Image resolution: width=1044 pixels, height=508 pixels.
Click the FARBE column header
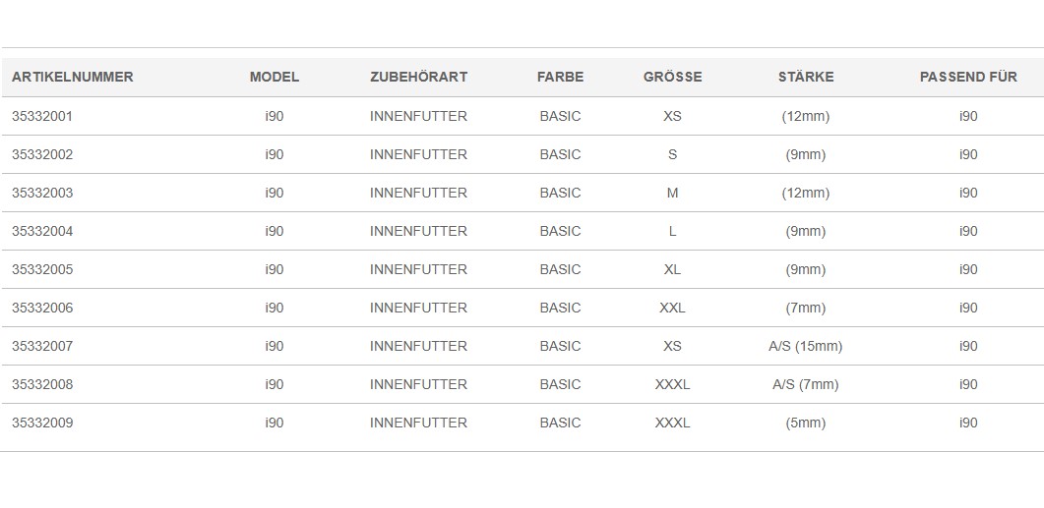pyautogui.click(x=560, y=77)
